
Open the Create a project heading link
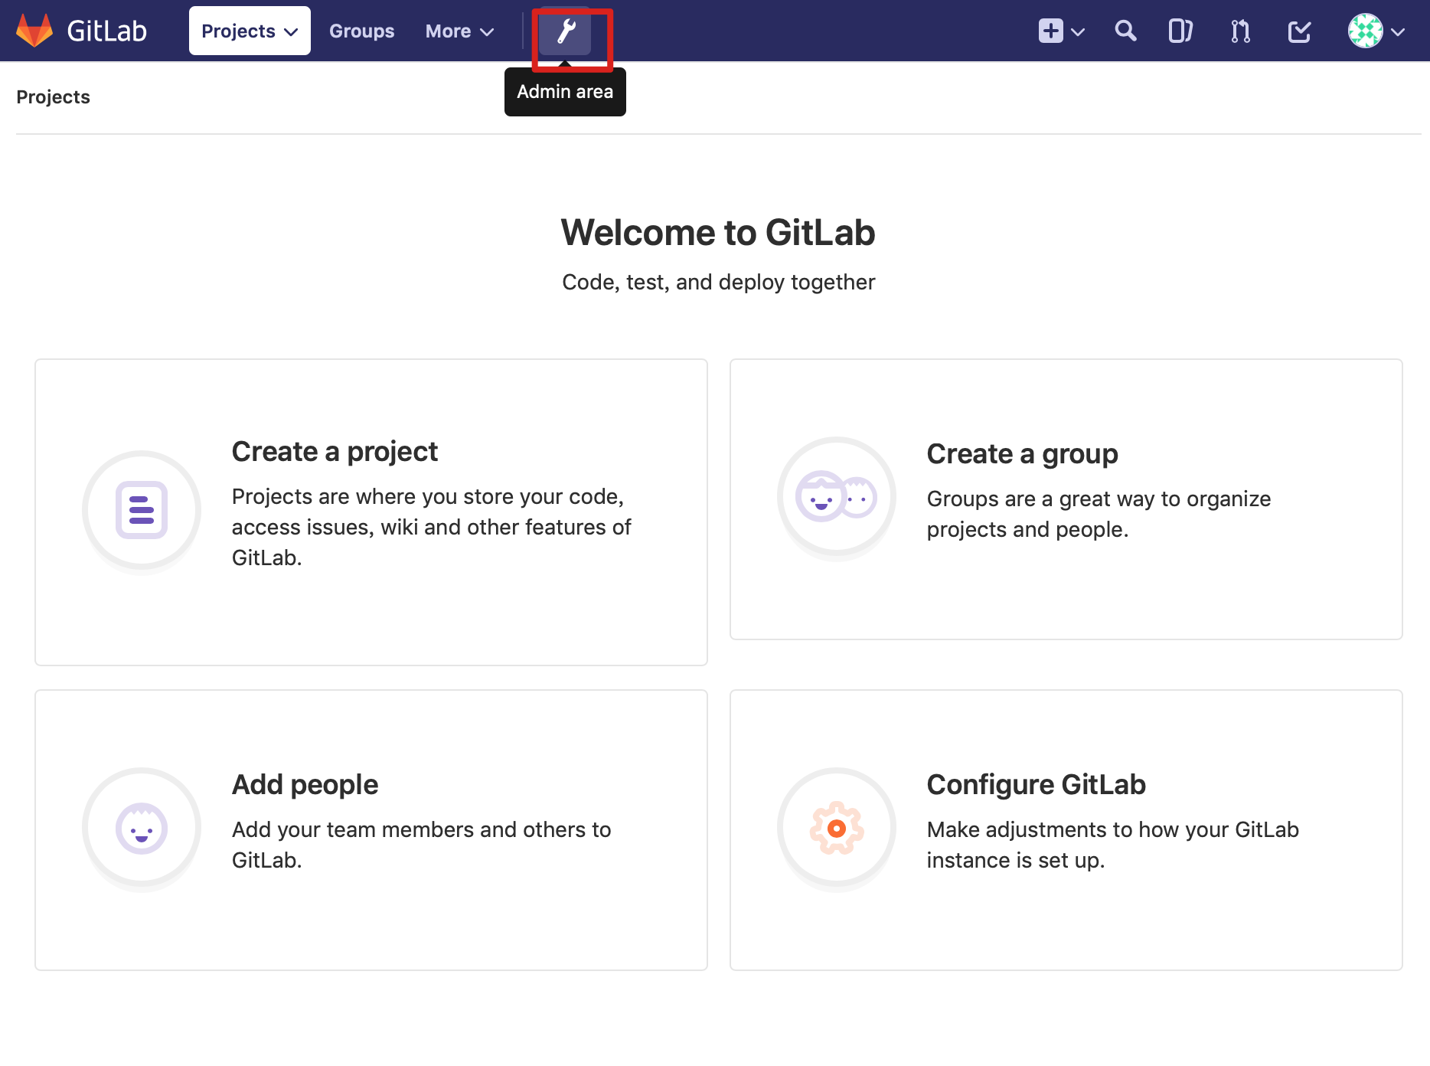335,452
